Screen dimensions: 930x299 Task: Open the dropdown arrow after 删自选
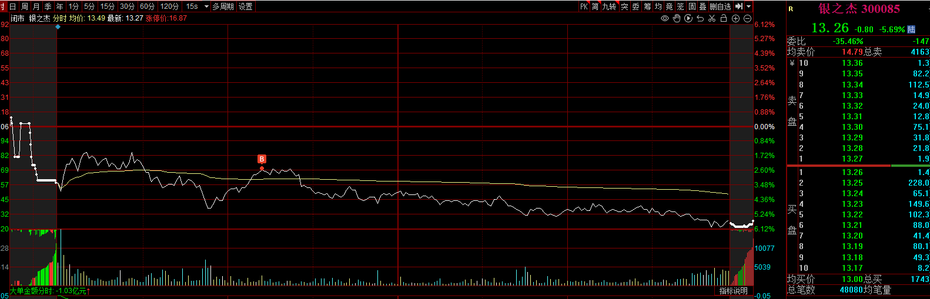(748, 6)
